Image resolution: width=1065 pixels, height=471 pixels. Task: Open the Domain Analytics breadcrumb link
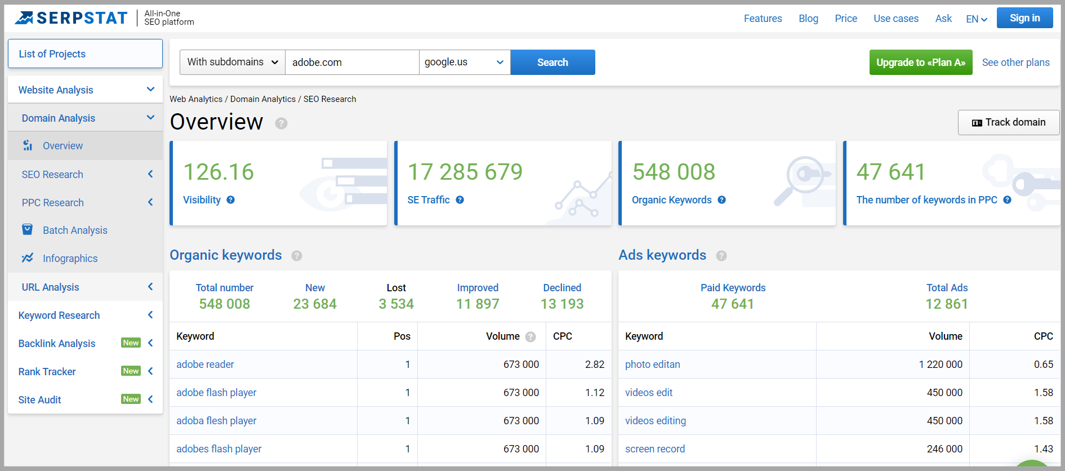263,99
